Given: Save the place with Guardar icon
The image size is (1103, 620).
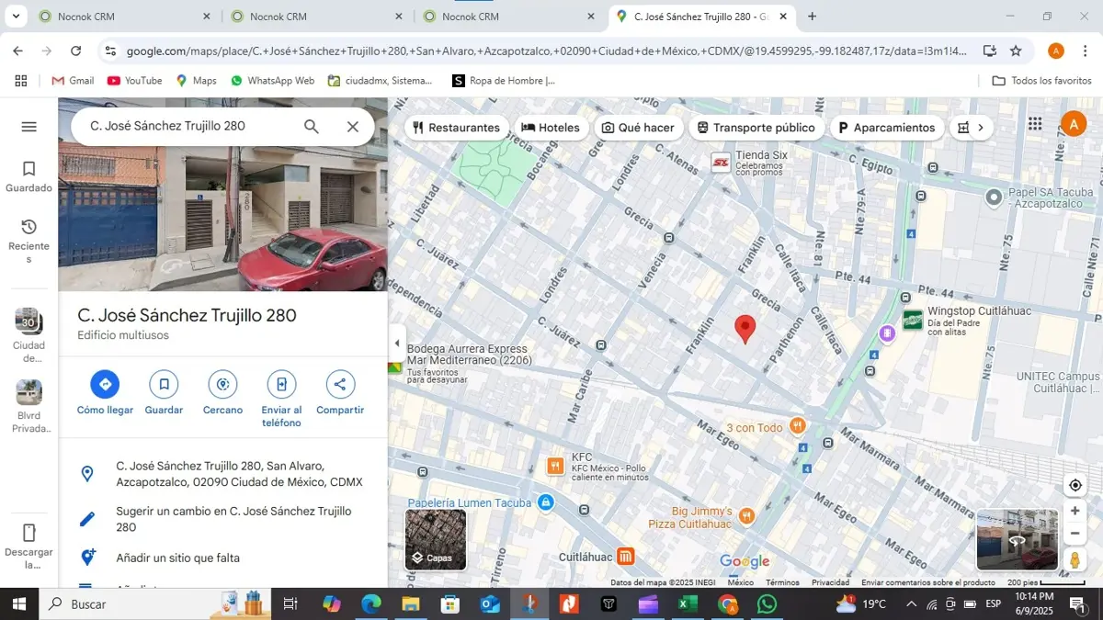Looking at the screenshot, I should (x=164, y=384).
